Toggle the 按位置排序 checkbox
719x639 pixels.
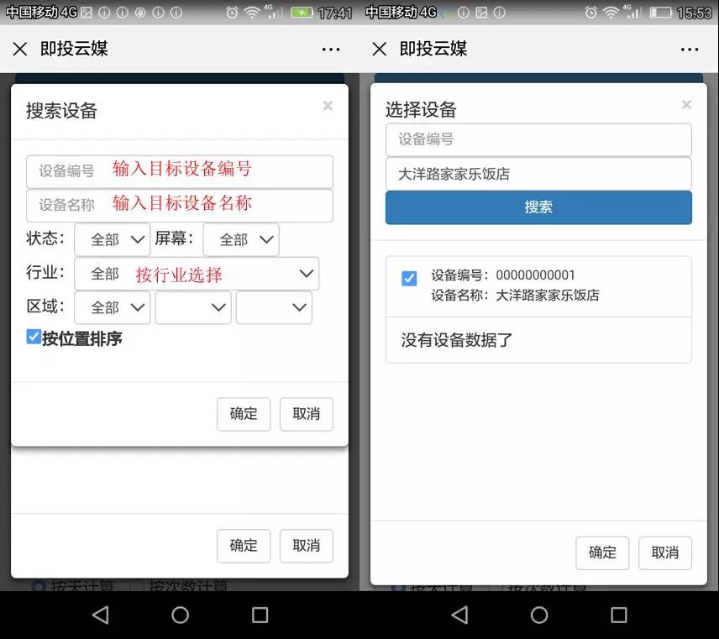34,338
